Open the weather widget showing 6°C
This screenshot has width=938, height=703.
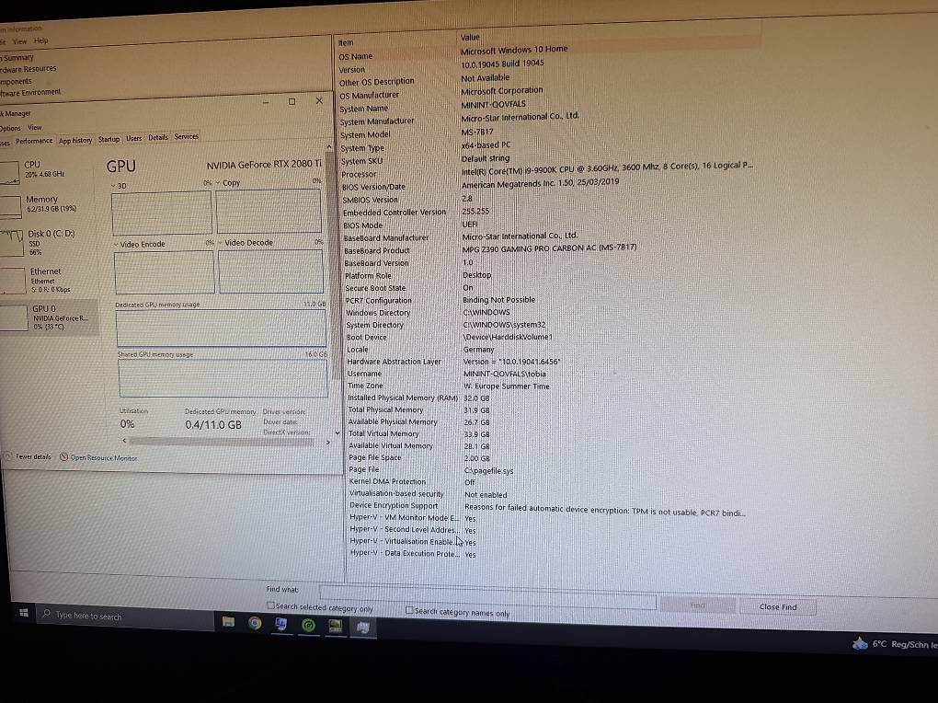coord(894,644)
